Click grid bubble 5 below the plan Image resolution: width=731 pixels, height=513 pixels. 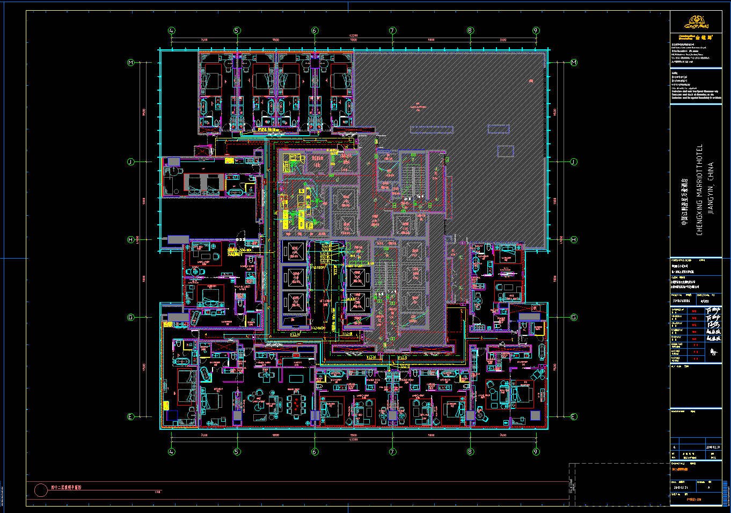click(x=237, y=452)
